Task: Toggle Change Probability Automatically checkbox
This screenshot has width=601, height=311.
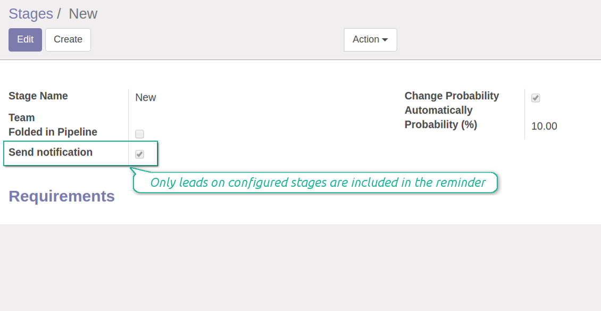Action: 536,98
